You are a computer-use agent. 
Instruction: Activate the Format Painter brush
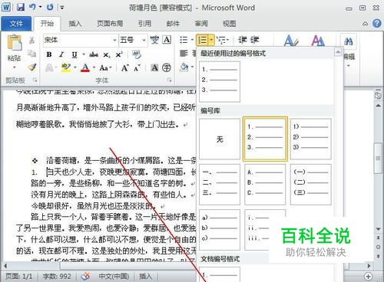tap(32, 67)
